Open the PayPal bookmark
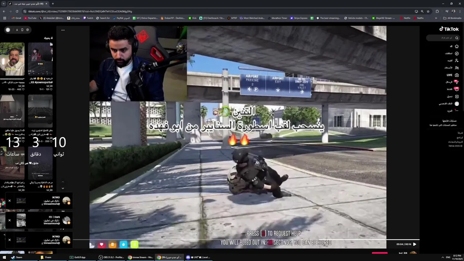This screenshot has width=464, height=261. pyautogui.click(x=121, y=18)
